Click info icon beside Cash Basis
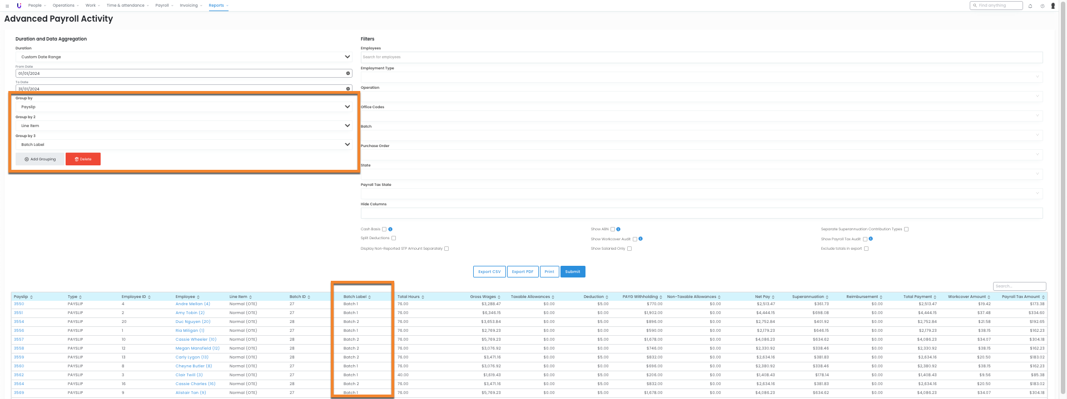Screen dimensions: 1067x399 click(x=390, y=229)
